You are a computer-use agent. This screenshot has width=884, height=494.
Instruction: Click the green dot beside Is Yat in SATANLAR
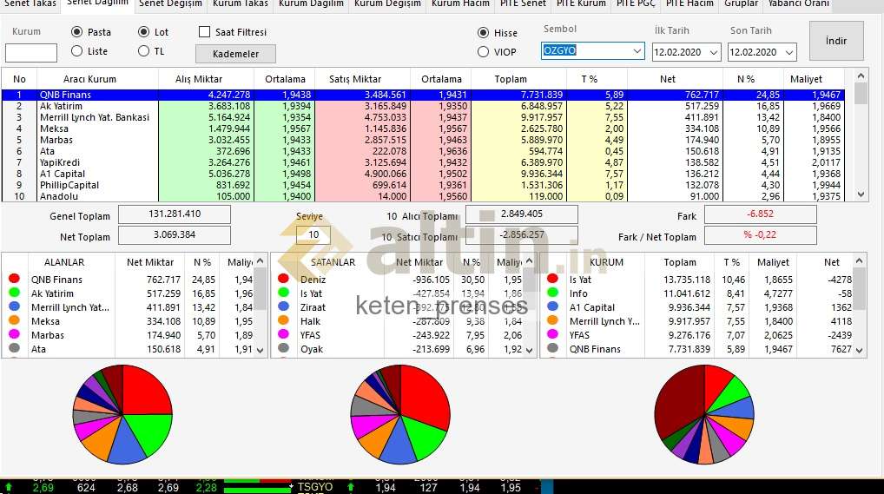(x=284, y=292)
